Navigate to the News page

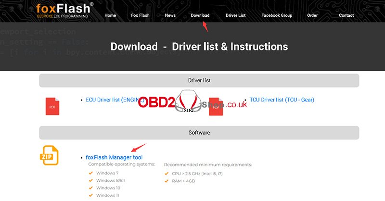pyautogui.click(x=170, y=15)
